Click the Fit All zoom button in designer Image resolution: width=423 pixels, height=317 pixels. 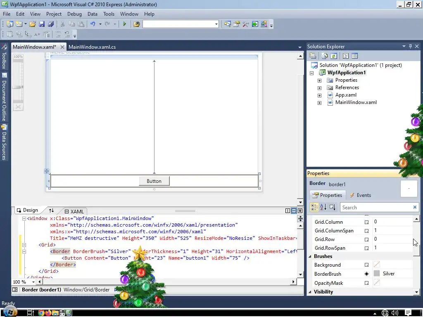click(18, 107)
